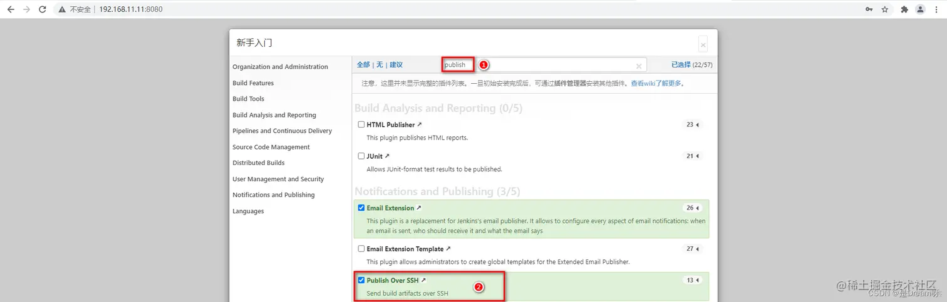Check the JUnit plugin
The width and height of the screenshot is (947, 302).
click(361, 156)
